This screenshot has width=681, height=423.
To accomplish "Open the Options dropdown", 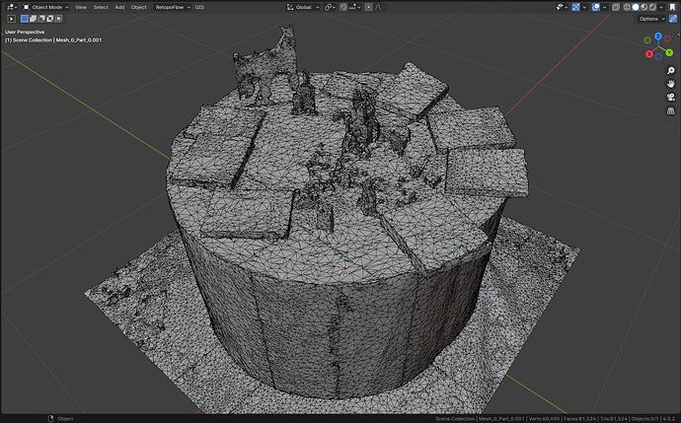I will 651,19.
